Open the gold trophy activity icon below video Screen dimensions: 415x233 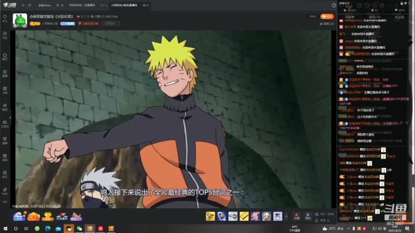point(48,216)
